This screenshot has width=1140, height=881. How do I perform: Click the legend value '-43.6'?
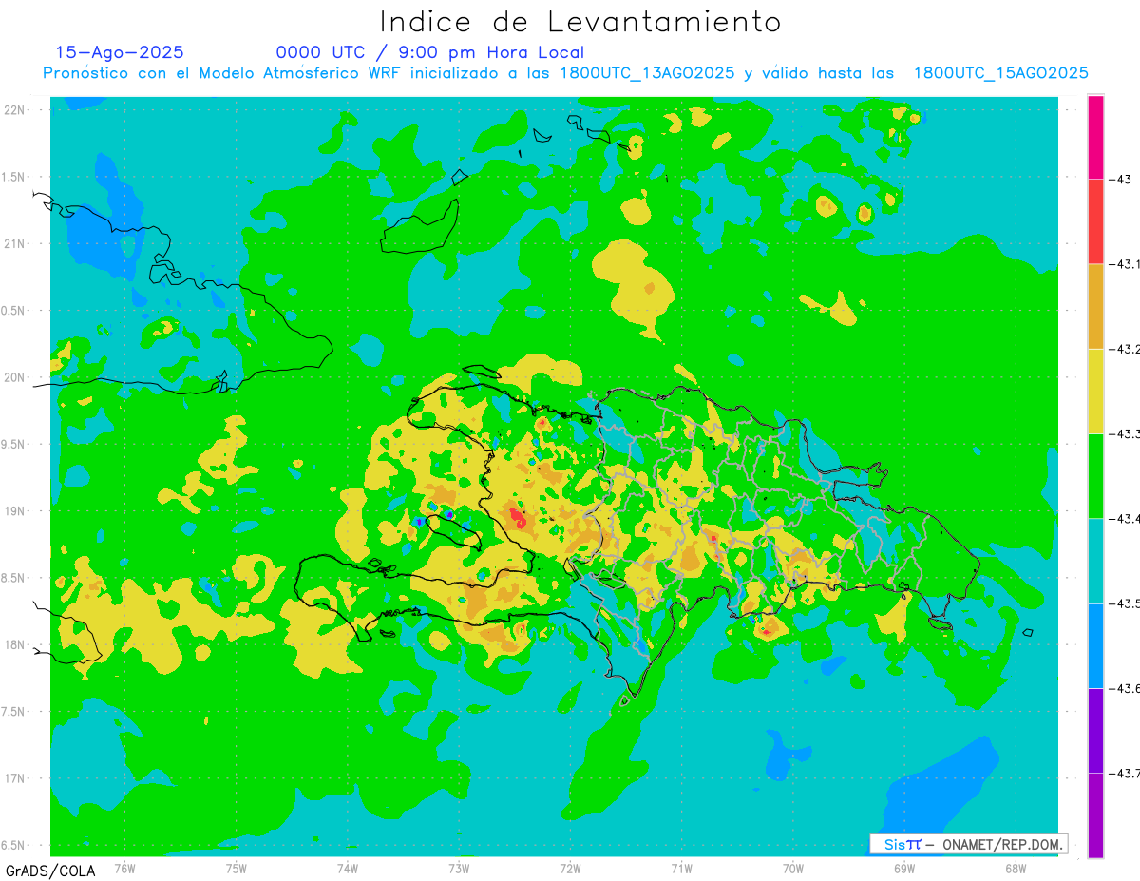1124,688
